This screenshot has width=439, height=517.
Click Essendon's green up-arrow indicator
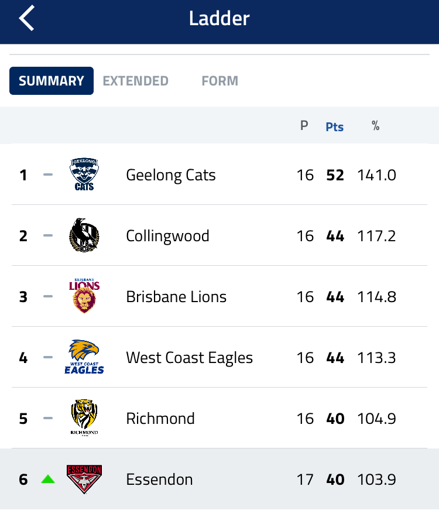(48, 479)
